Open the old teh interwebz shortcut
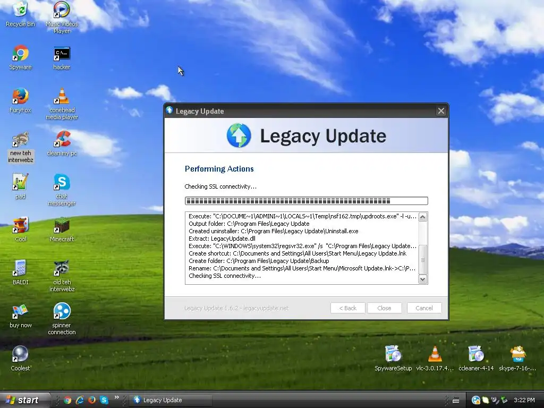This screenshot has width=544, height=408. 62,276
